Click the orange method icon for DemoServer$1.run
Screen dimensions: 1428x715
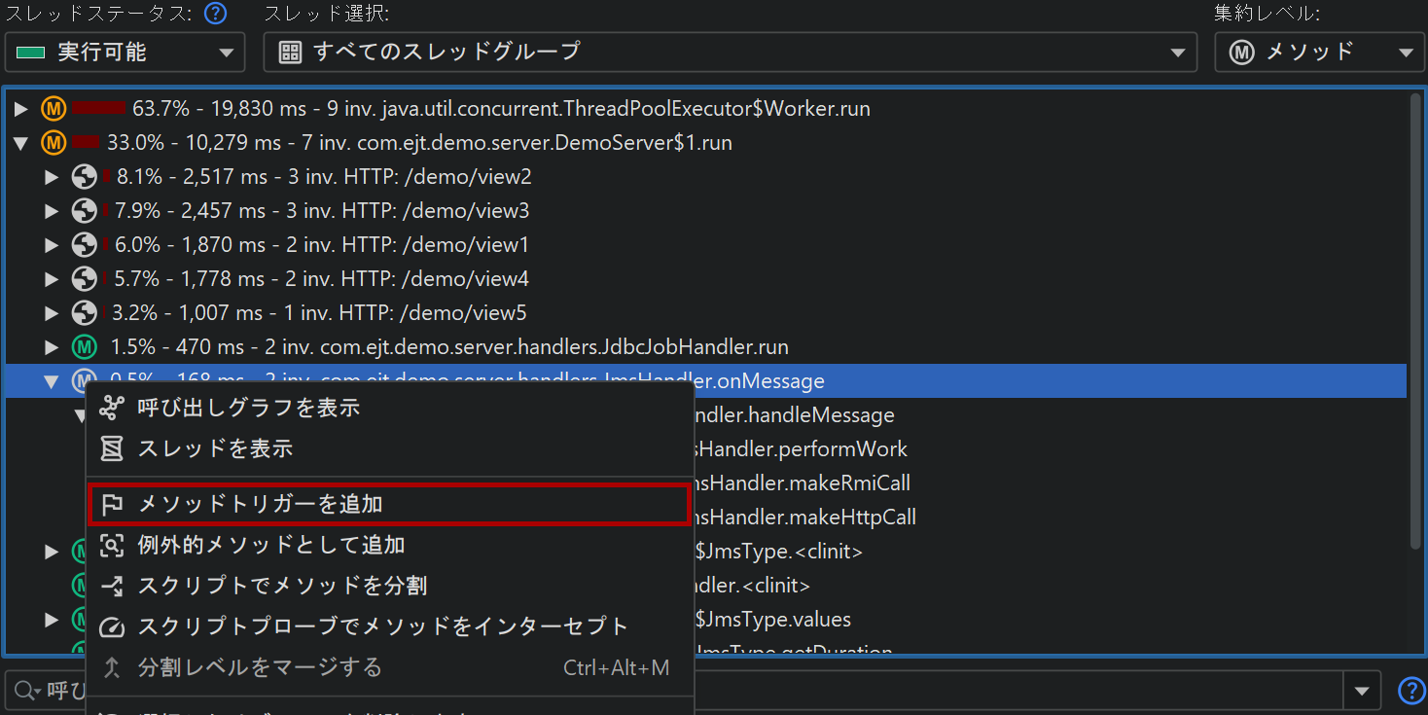(x=54, y=143)
